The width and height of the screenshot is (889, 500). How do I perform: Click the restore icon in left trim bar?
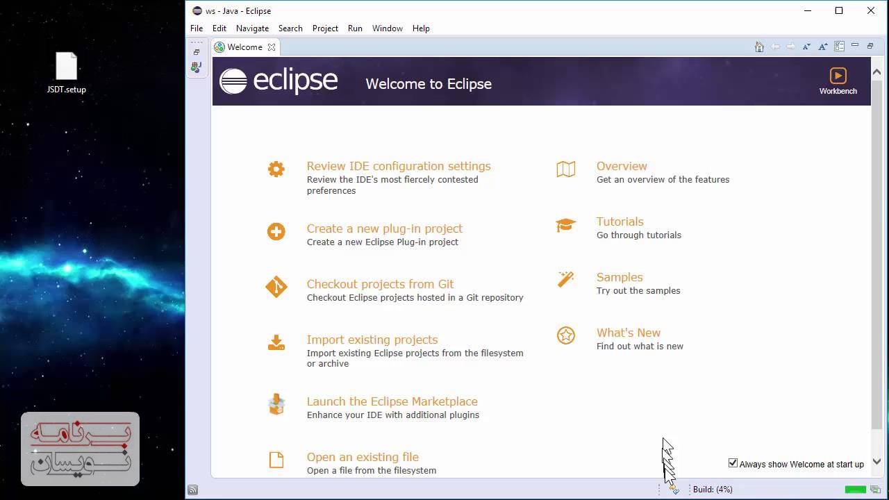tap(197, 52)
